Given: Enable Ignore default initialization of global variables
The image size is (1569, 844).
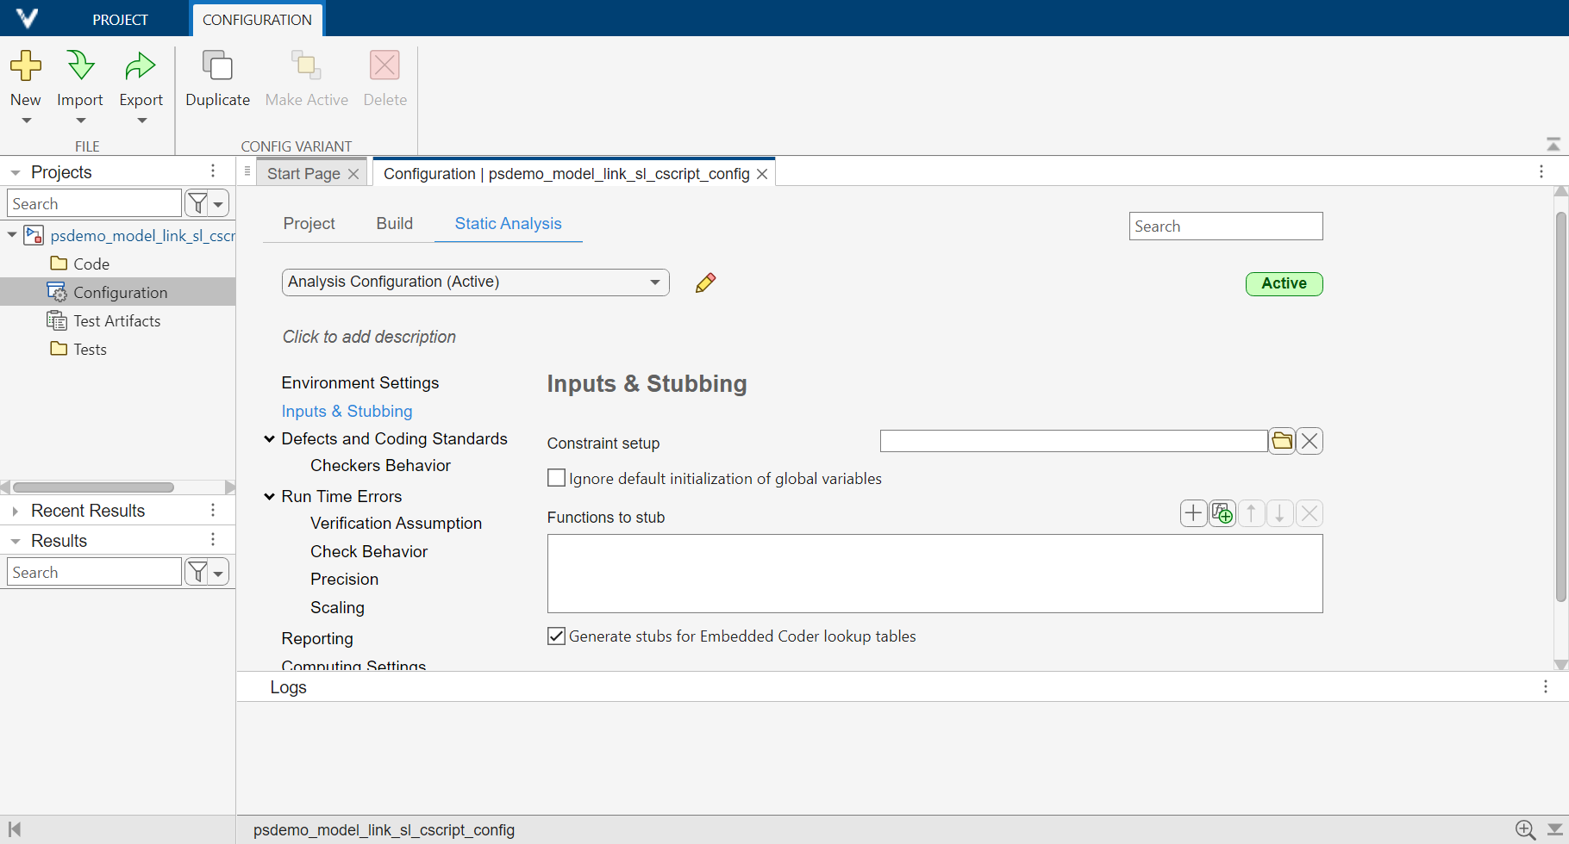Looking at the screenshot, I should click(x=556, y=477).
